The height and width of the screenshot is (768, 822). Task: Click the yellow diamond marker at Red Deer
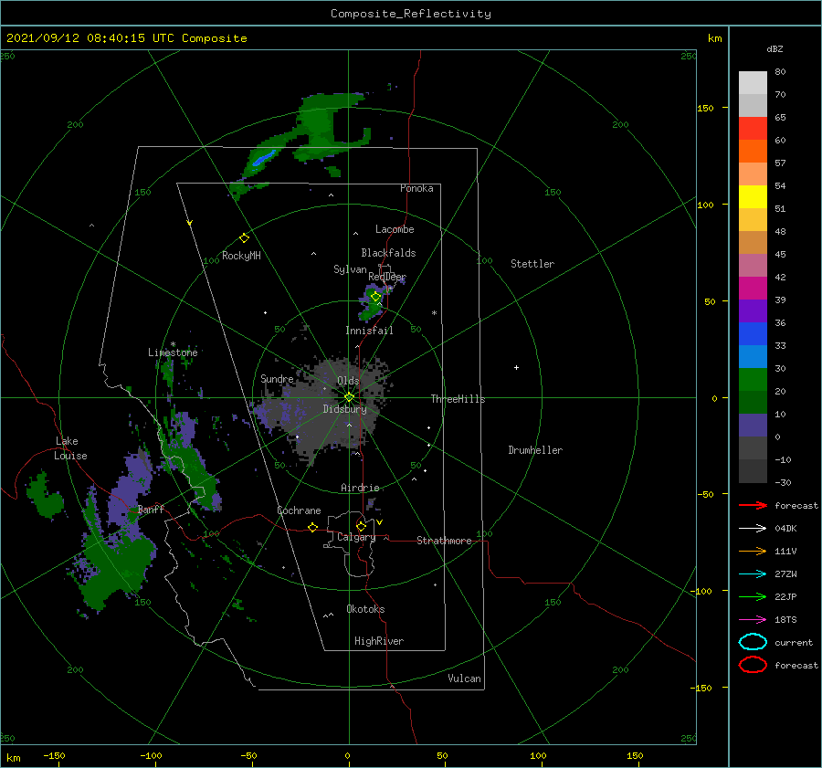point(375,297)
